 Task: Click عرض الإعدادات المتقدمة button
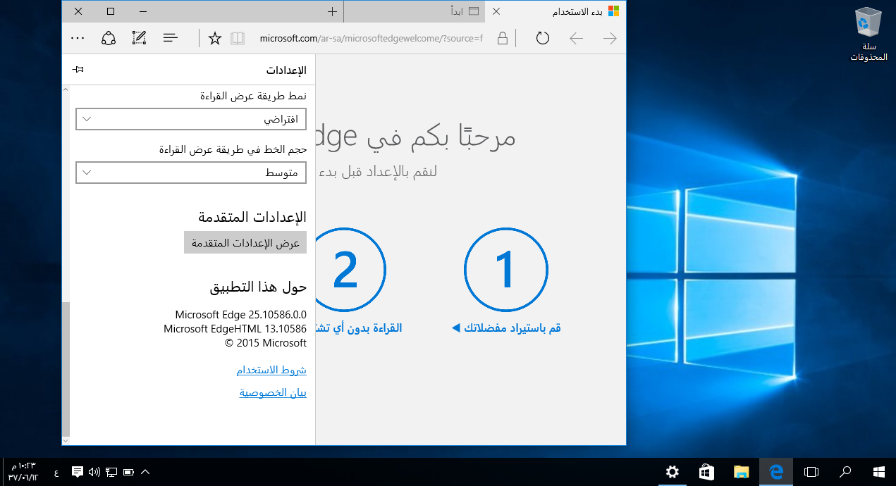pos(245,242)
